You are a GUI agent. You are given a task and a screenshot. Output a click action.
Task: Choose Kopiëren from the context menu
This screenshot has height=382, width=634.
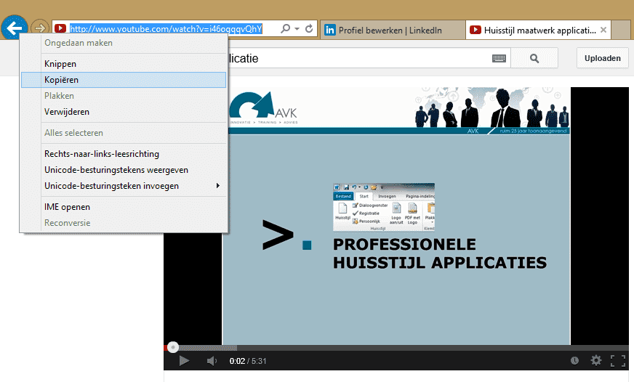click(124, 80)
